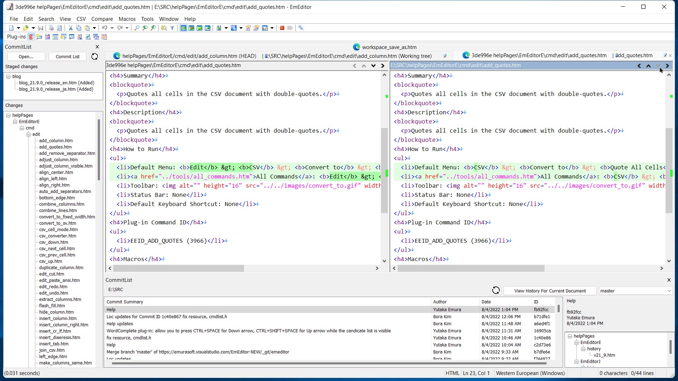The image size is (678, 381).
Task: Refresh the bottom CommitList panel
Action: tap(496, 290)
